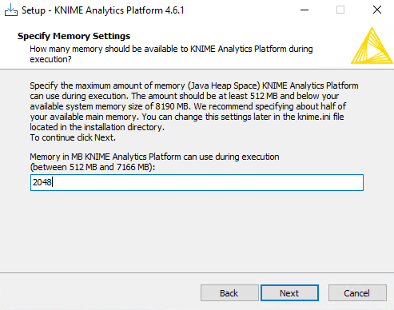
Task: Click the yellow KNIME triangle logo
Action: pos(372,46)
